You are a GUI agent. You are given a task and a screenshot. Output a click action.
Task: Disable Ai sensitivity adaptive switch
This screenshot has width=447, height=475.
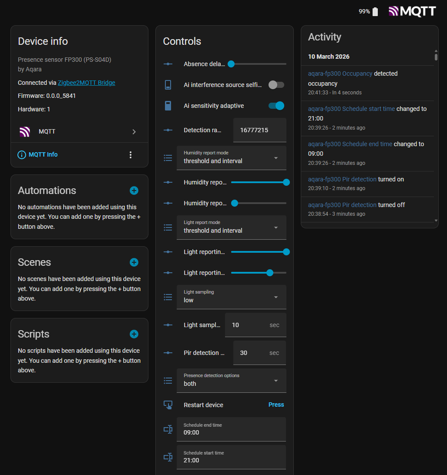276,106
